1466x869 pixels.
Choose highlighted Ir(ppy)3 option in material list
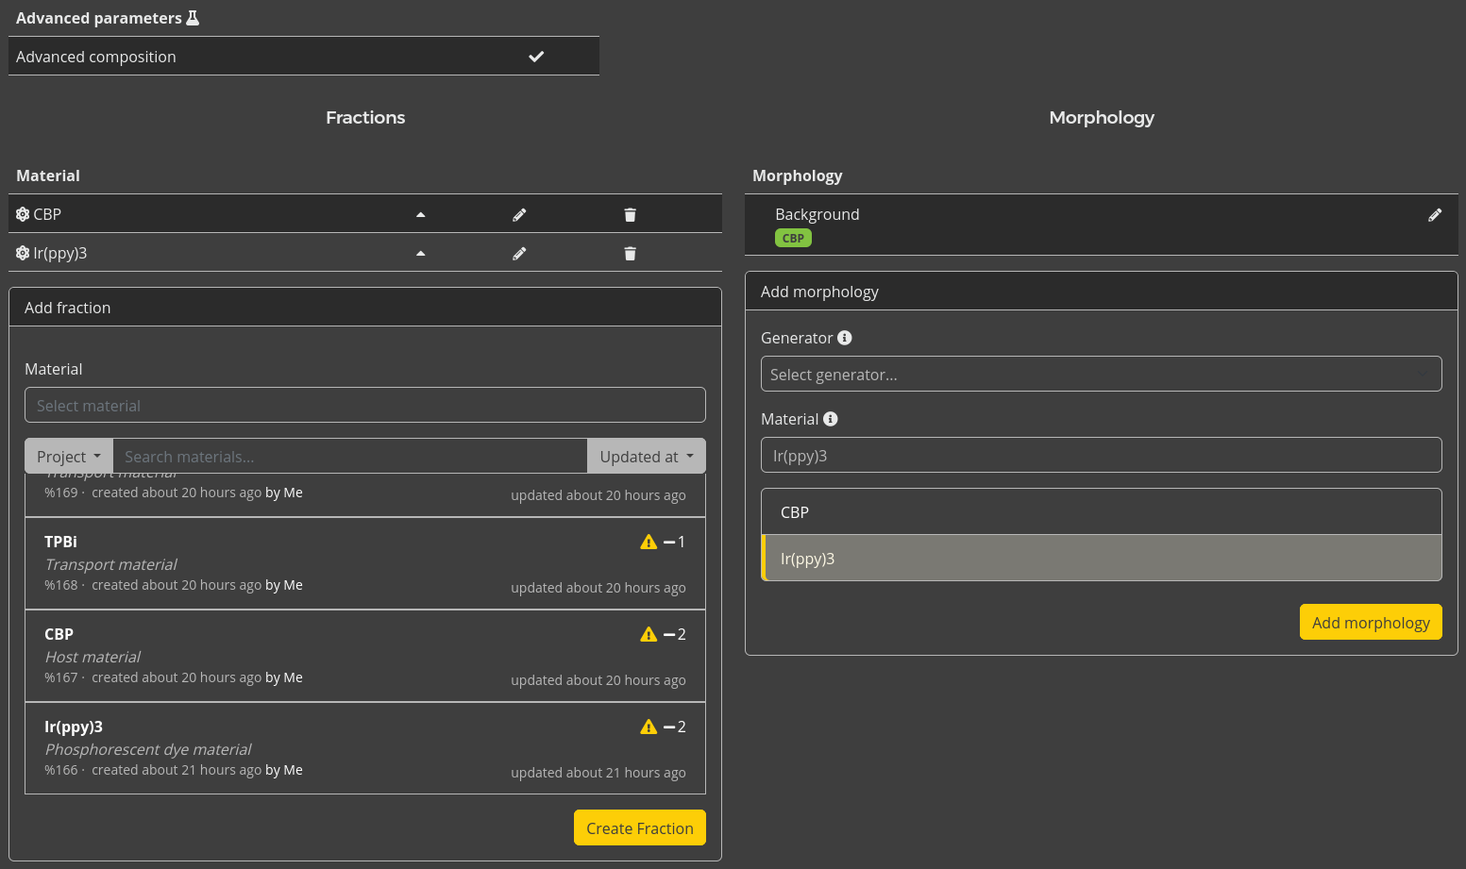[1101, 559]
